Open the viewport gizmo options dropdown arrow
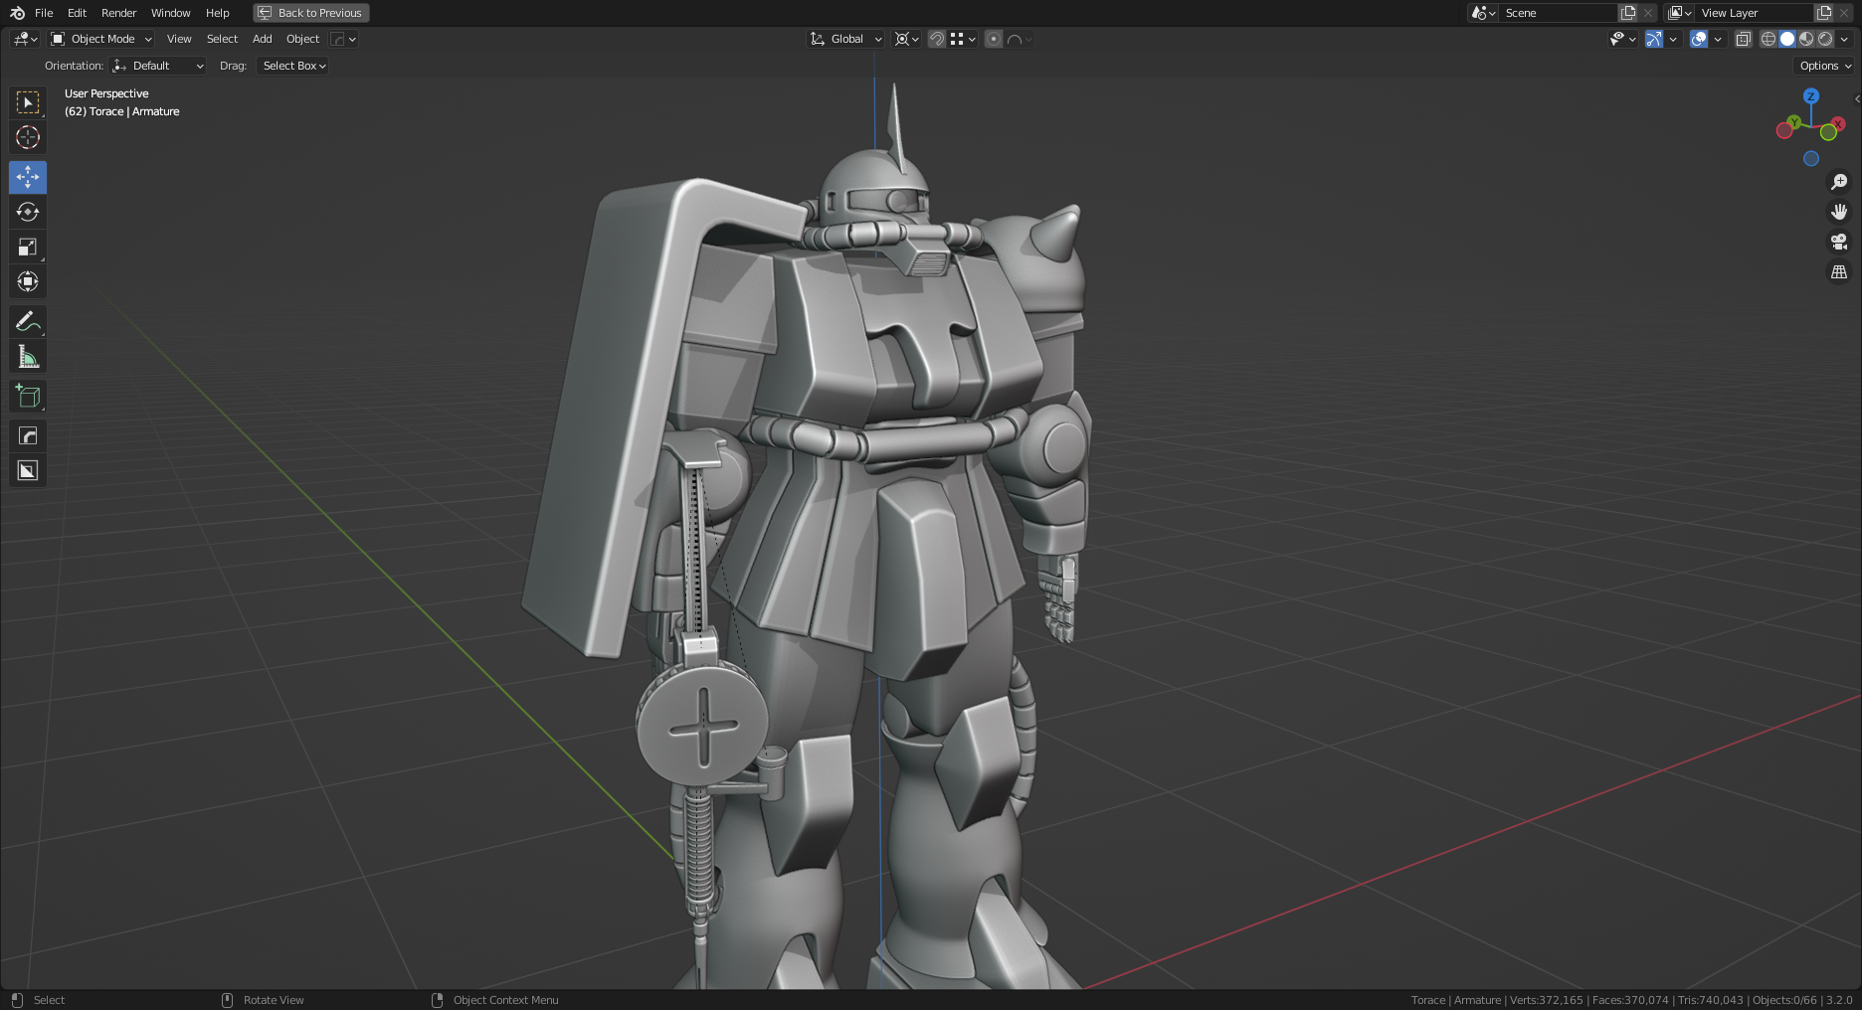The image size is (1862, 1010). pyautogui.click(x=1673, y=39)
